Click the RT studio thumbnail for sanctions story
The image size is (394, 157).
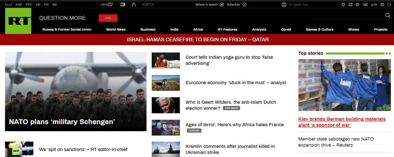(19, 149)
